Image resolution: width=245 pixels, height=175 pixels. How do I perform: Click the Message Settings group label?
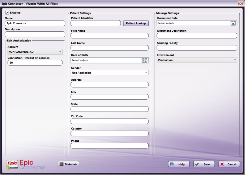point(168,13)
